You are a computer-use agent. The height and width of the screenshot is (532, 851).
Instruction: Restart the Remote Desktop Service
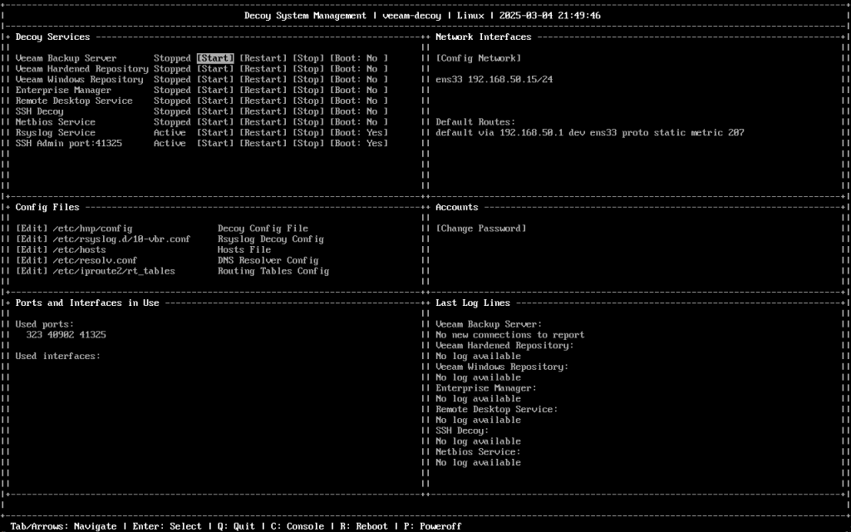[263, 101]
